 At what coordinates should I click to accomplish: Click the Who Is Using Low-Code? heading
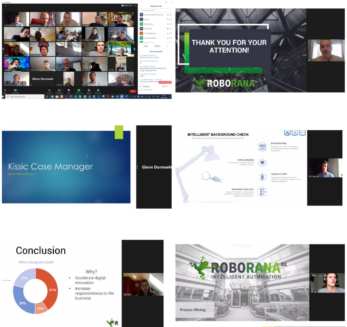tap(36, 262)
